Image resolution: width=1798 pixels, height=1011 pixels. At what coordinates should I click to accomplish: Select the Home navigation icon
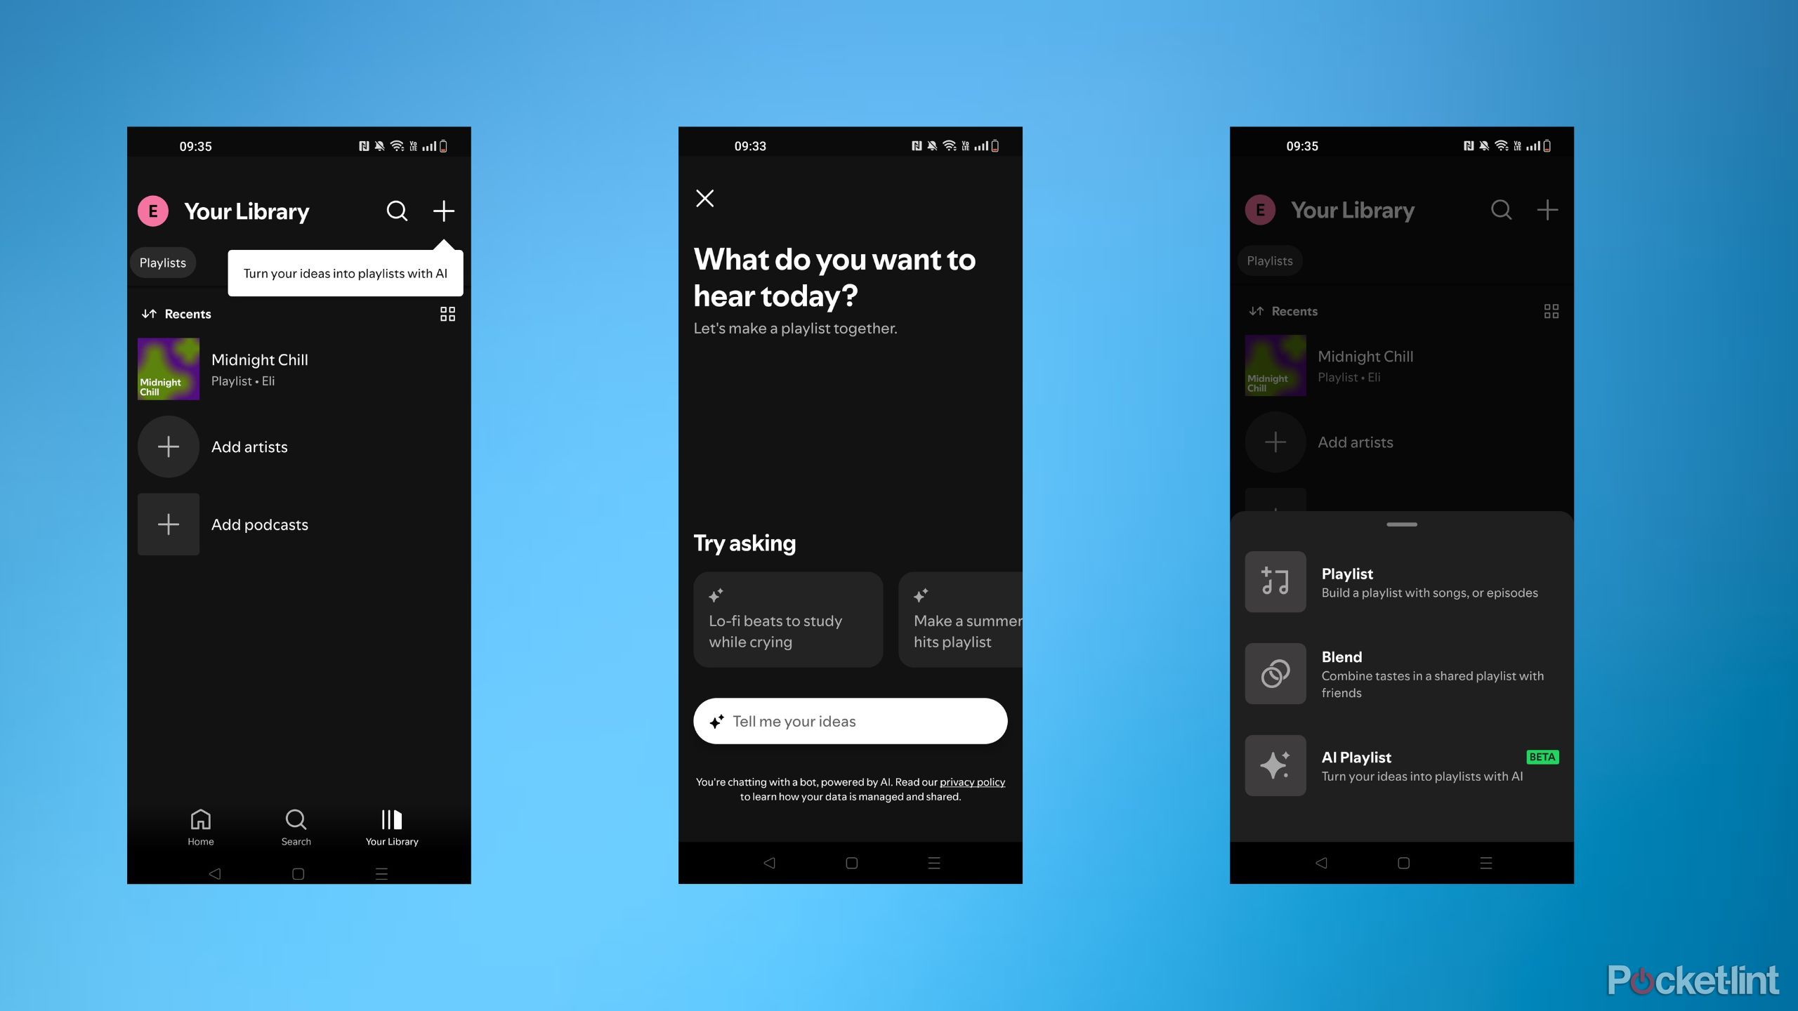coord(202,819)
